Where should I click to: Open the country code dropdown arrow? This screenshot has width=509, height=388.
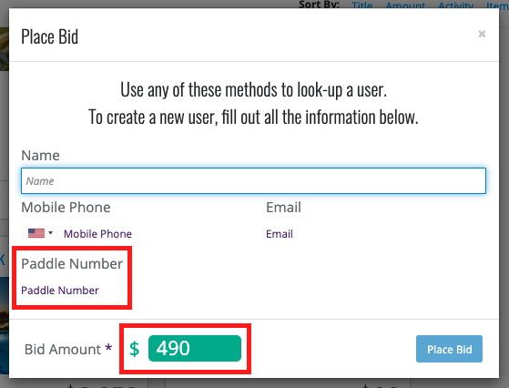click(51, 233)
